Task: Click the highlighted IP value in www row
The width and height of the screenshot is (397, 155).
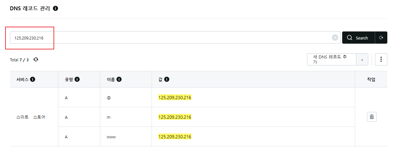Action: (175, 137)
